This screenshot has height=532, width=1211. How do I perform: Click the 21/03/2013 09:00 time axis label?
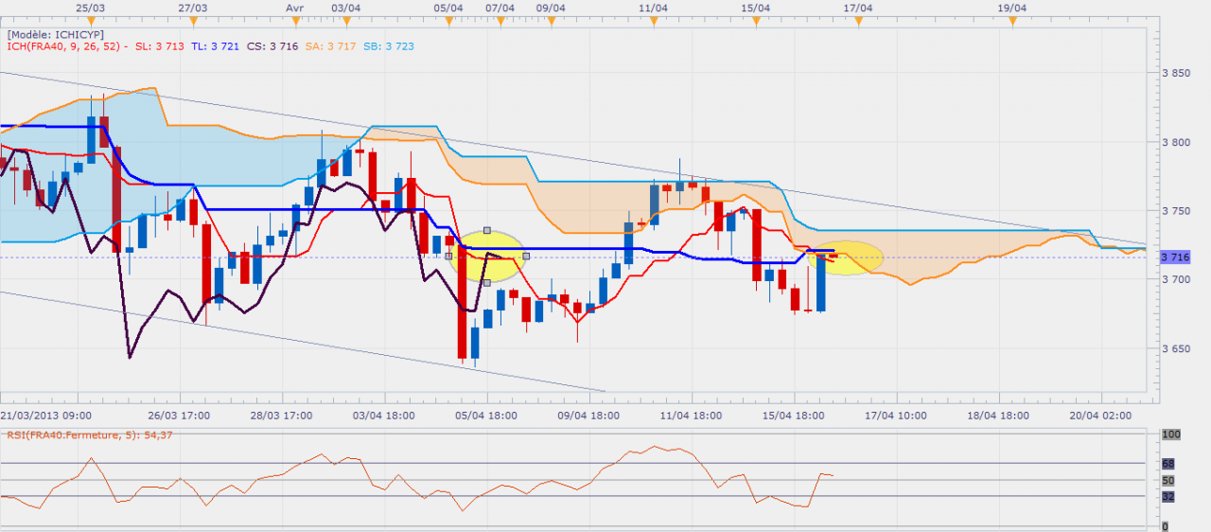[44, 415]
